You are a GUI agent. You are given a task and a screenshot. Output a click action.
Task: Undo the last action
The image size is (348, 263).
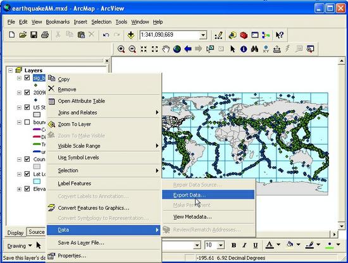(106, 35)
